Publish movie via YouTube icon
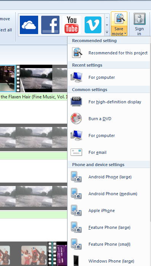The image size is (151, 266). pyautogui.click(x=72, y=25)
